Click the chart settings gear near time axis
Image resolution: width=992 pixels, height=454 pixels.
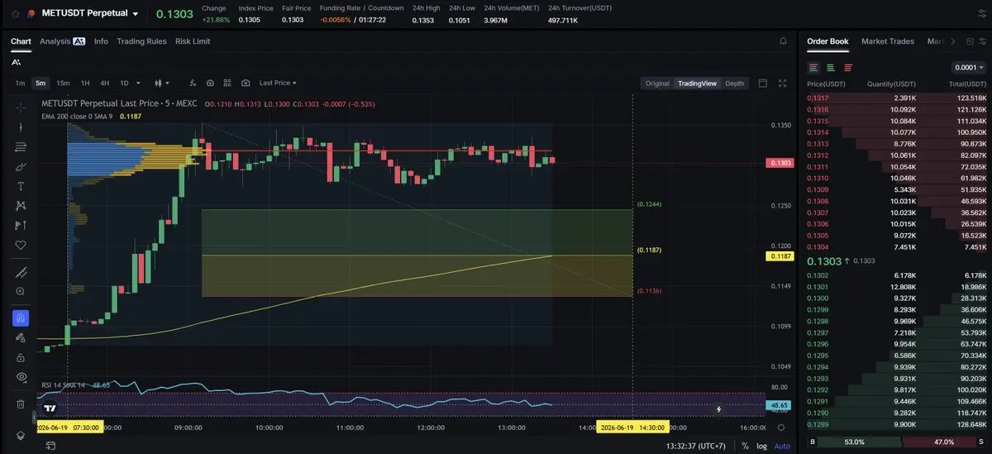point(781,428)
